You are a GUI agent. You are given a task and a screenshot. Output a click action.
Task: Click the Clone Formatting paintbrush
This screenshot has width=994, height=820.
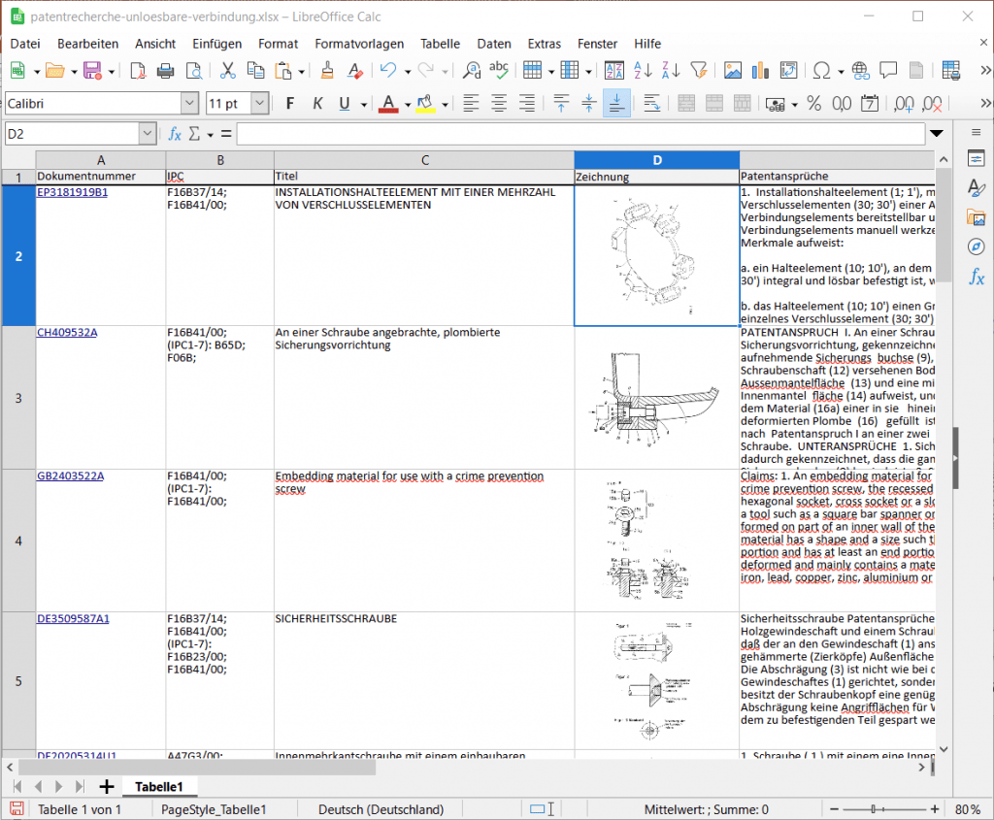(327, 70)
